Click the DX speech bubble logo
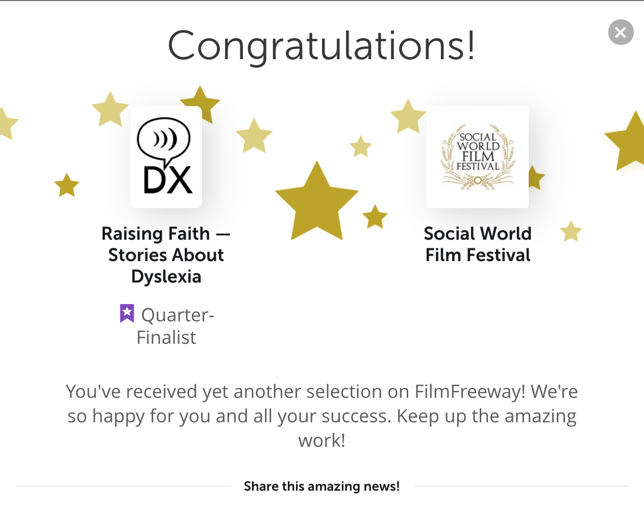 166,157
